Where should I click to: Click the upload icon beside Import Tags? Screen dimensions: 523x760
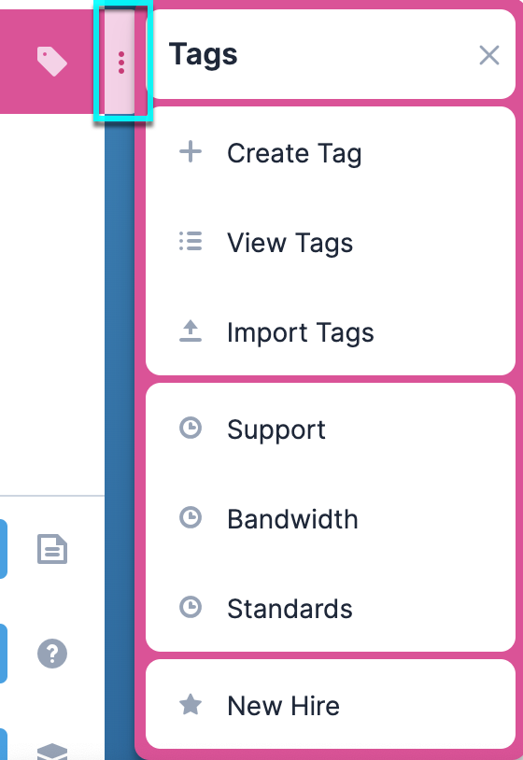pos(191,331)
